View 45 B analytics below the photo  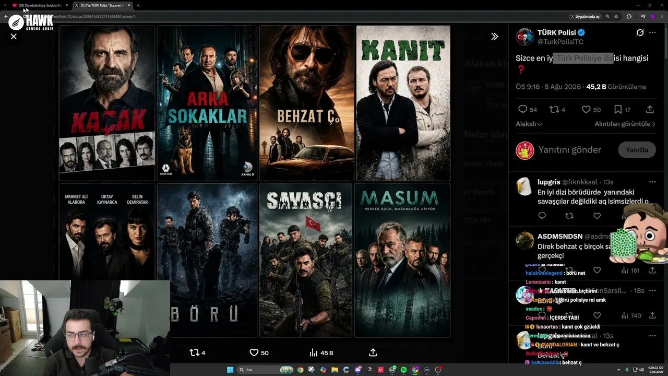tap(321, 352)
